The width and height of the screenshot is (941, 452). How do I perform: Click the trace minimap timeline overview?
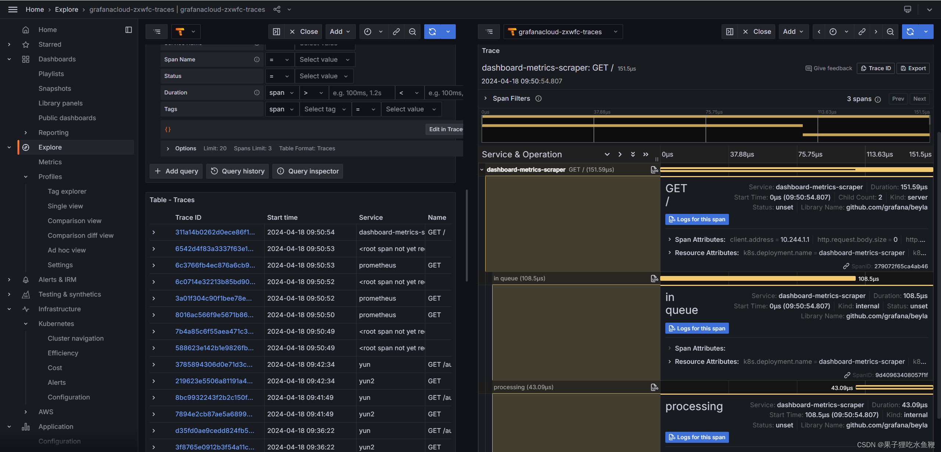pos(705,129)
